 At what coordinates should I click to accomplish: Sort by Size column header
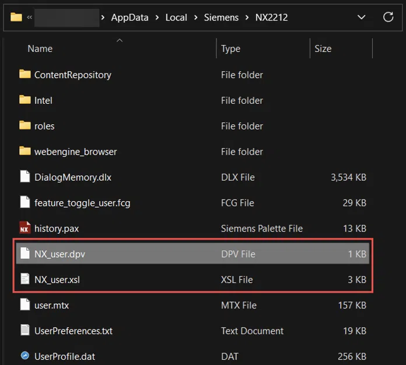(323, 48)
